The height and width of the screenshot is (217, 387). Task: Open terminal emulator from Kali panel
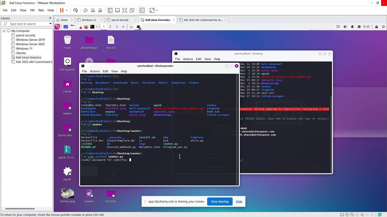click(93, 27)
